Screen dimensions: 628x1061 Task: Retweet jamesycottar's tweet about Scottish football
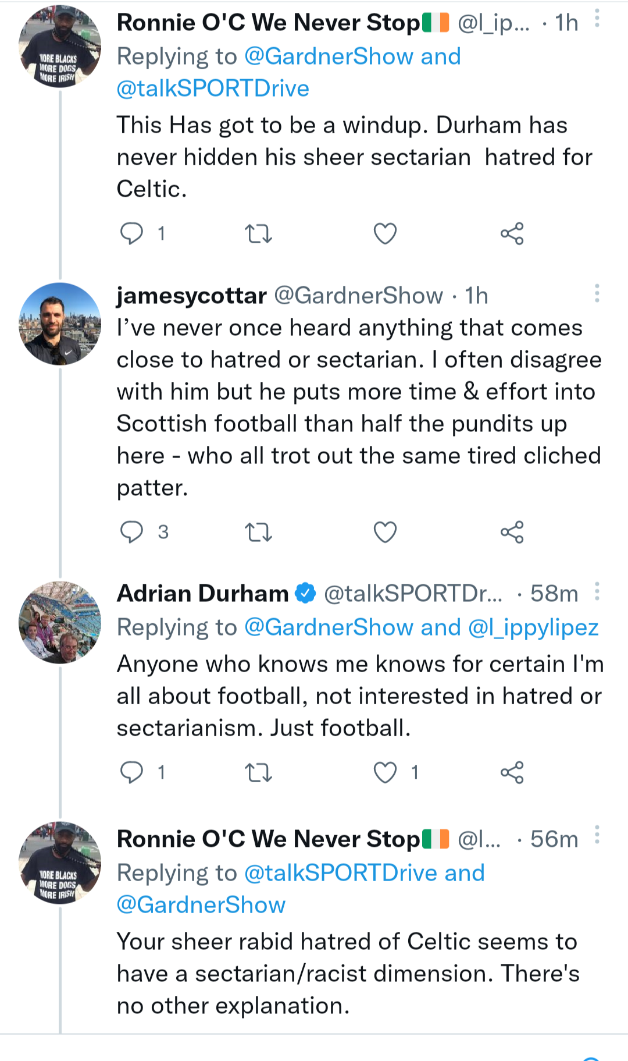click(x=258, y=532)
